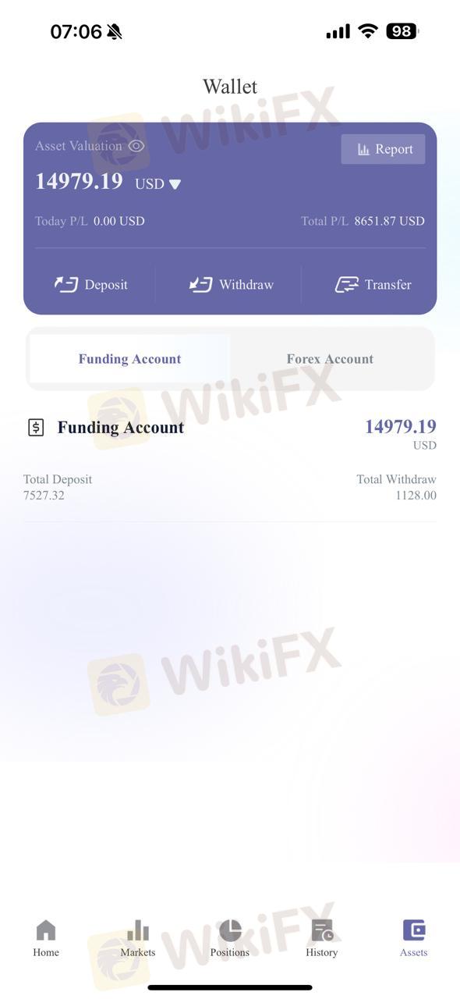Tap the Deposit text label
Screen dimensions: 460x999
(x=106, y=285)
